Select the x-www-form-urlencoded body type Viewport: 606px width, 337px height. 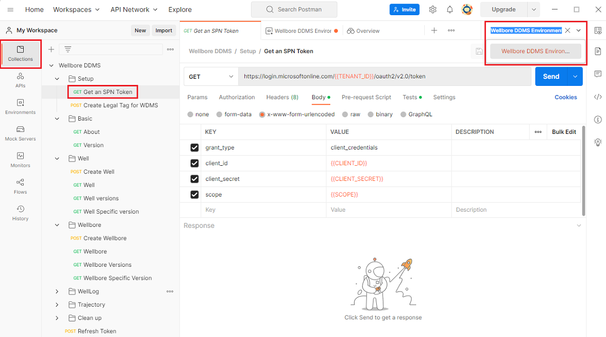[x=262, y=114]
